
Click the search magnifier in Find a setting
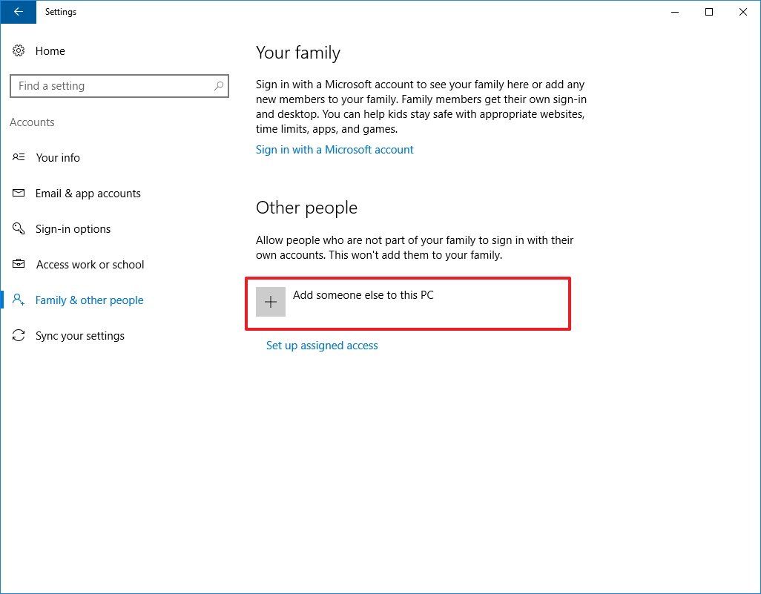click(218, 86)
